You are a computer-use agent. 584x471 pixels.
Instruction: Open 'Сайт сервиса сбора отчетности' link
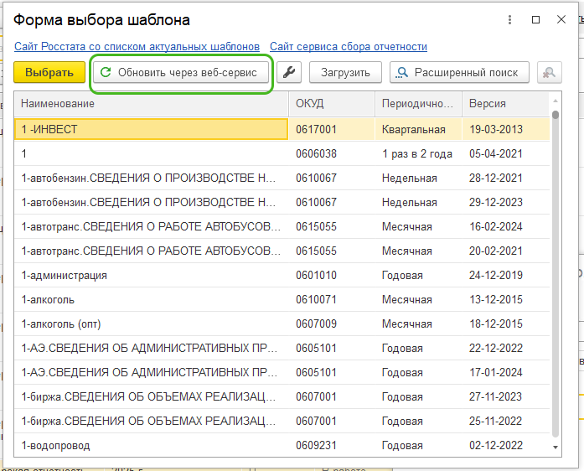pos(349,47)
